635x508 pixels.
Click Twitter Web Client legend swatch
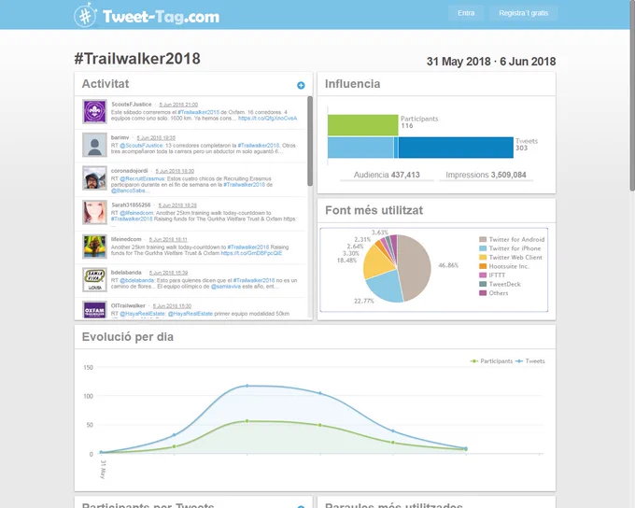(483, 257)
